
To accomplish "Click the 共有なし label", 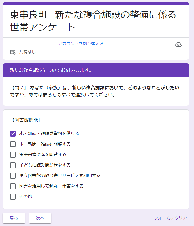I will coord(27,52).
